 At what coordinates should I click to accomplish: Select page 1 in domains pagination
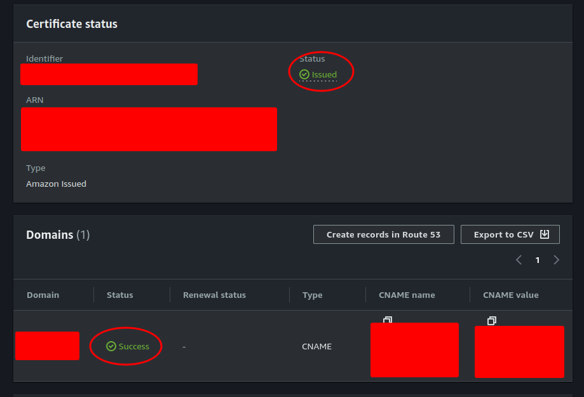click(x=538, y=260)
